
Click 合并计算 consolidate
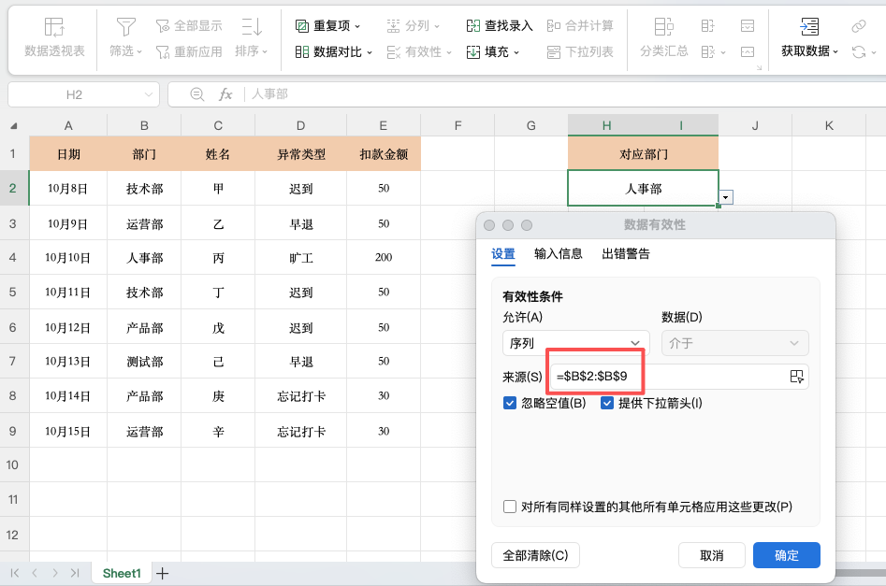point(580,25)
